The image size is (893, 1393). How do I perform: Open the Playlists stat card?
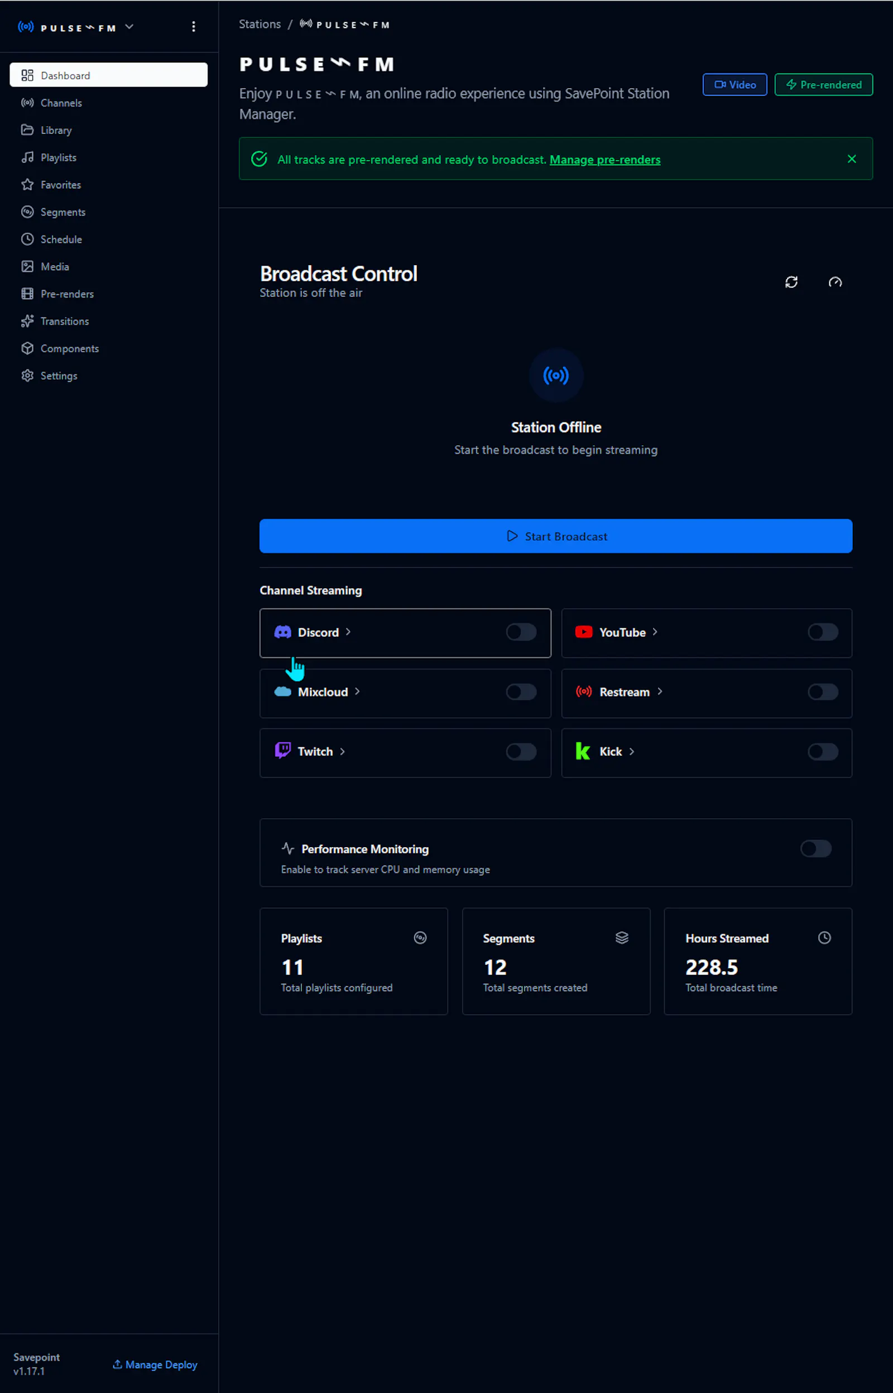pos(354,961)
